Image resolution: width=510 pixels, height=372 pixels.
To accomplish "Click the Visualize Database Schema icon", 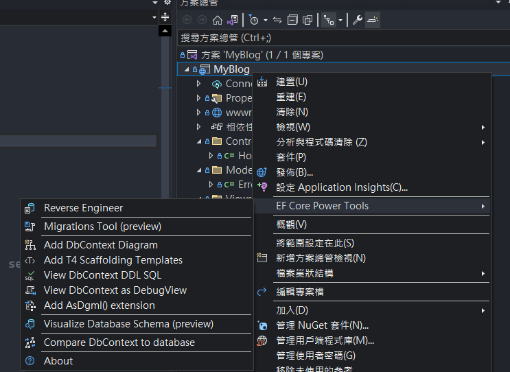I will point(30,324).
